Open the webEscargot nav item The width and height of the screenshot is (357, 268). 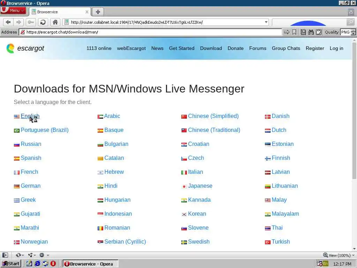coord(131,48)
